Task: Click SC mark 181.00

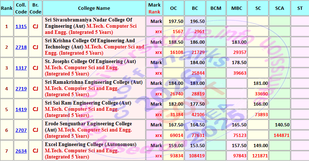Action: [261, 83]
